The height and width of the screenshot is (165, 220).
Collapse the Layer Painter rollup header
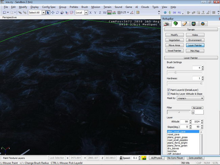191,58
